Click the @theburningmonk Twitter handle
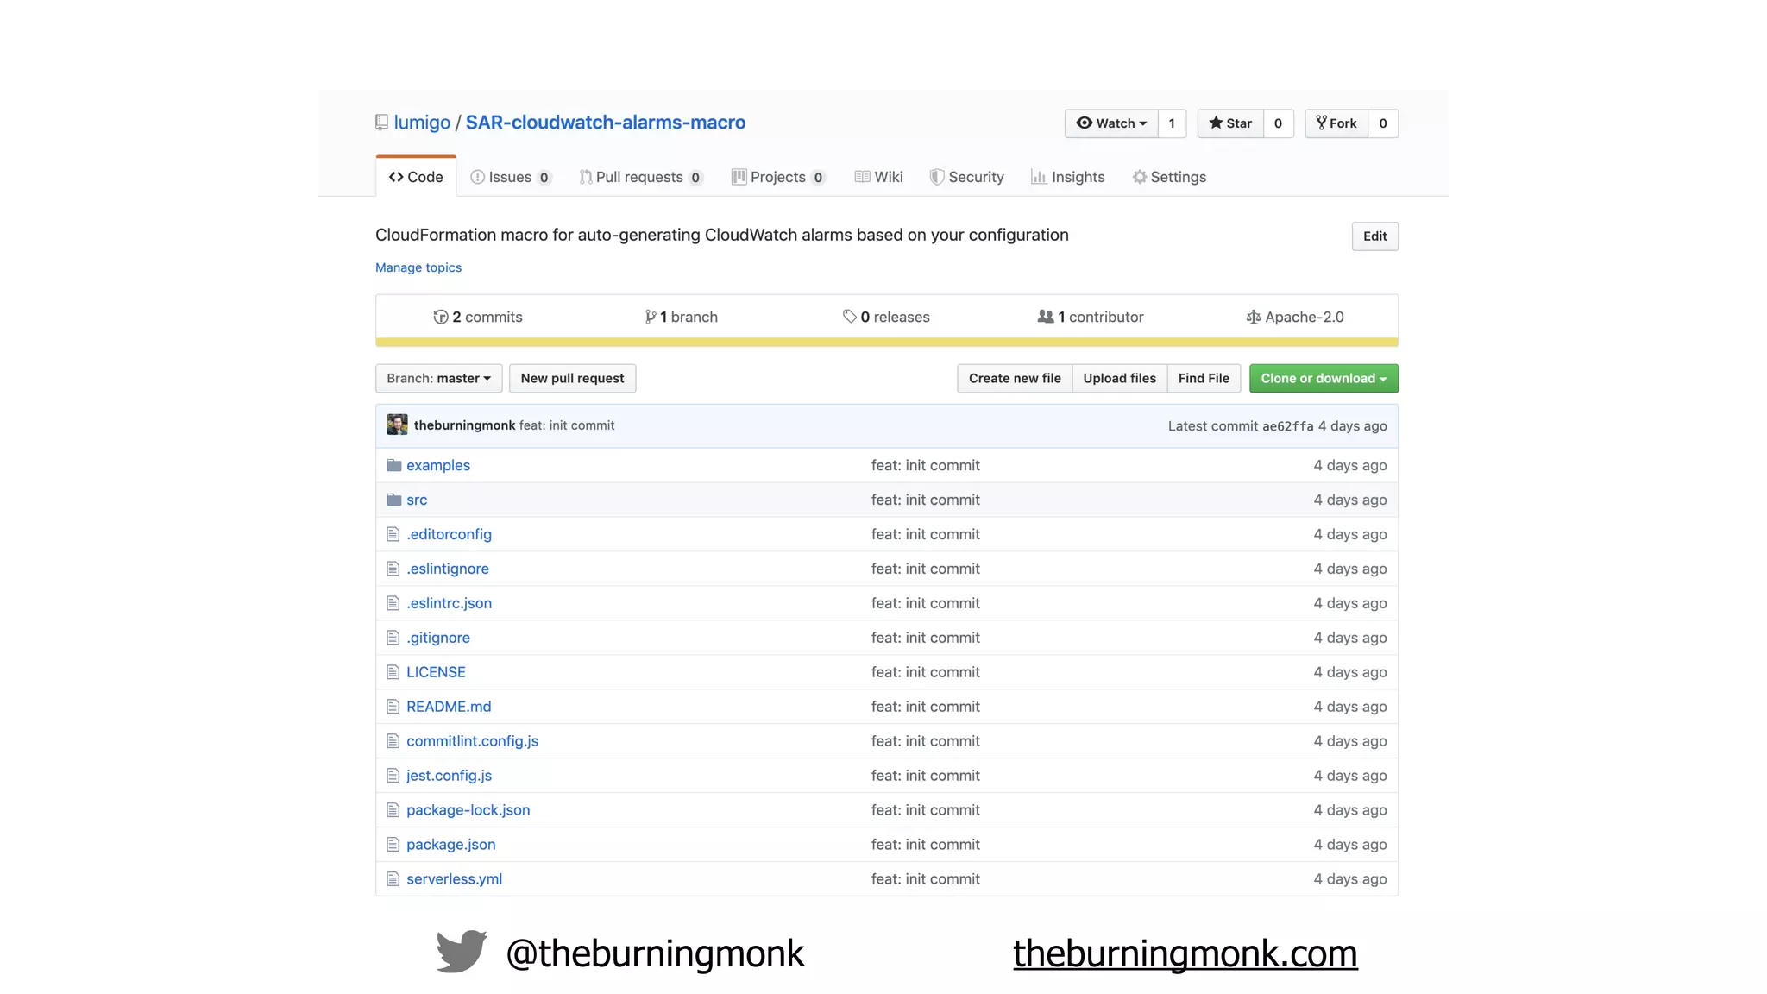This screenshot has width=1767, height=994. (655, 953)
